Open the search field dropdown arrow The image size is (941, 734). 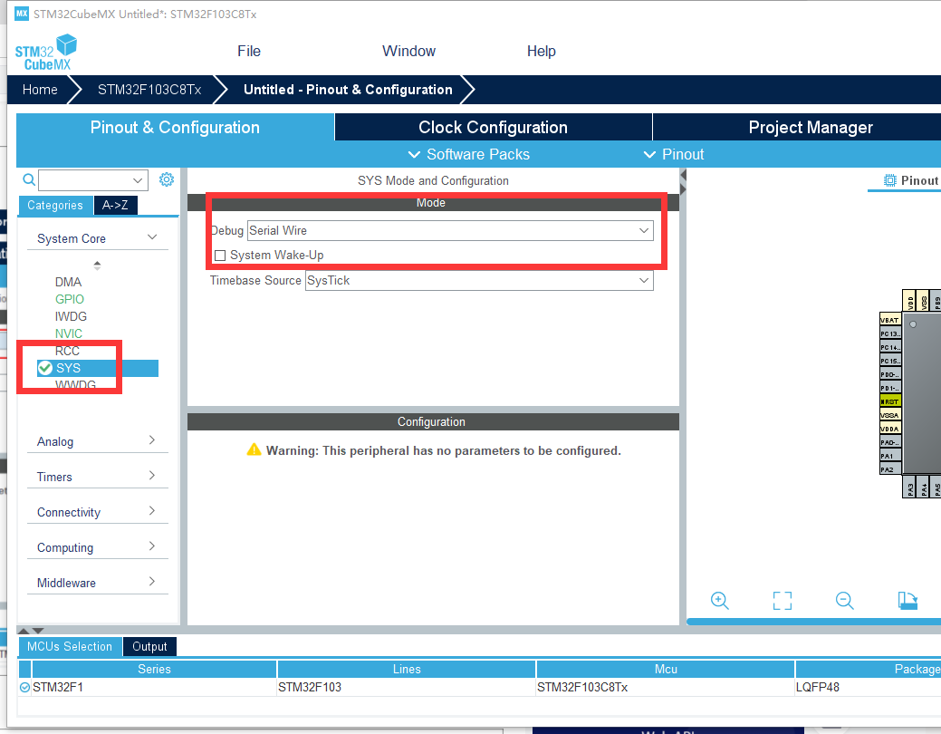pos(138,180)
